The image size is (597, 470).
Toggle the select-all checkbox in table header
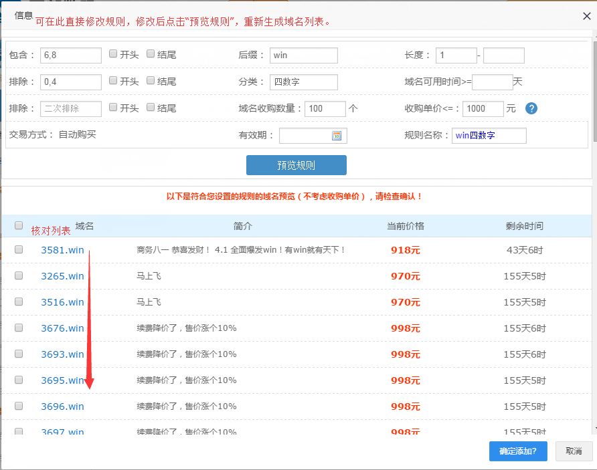(x=19, y=226)
